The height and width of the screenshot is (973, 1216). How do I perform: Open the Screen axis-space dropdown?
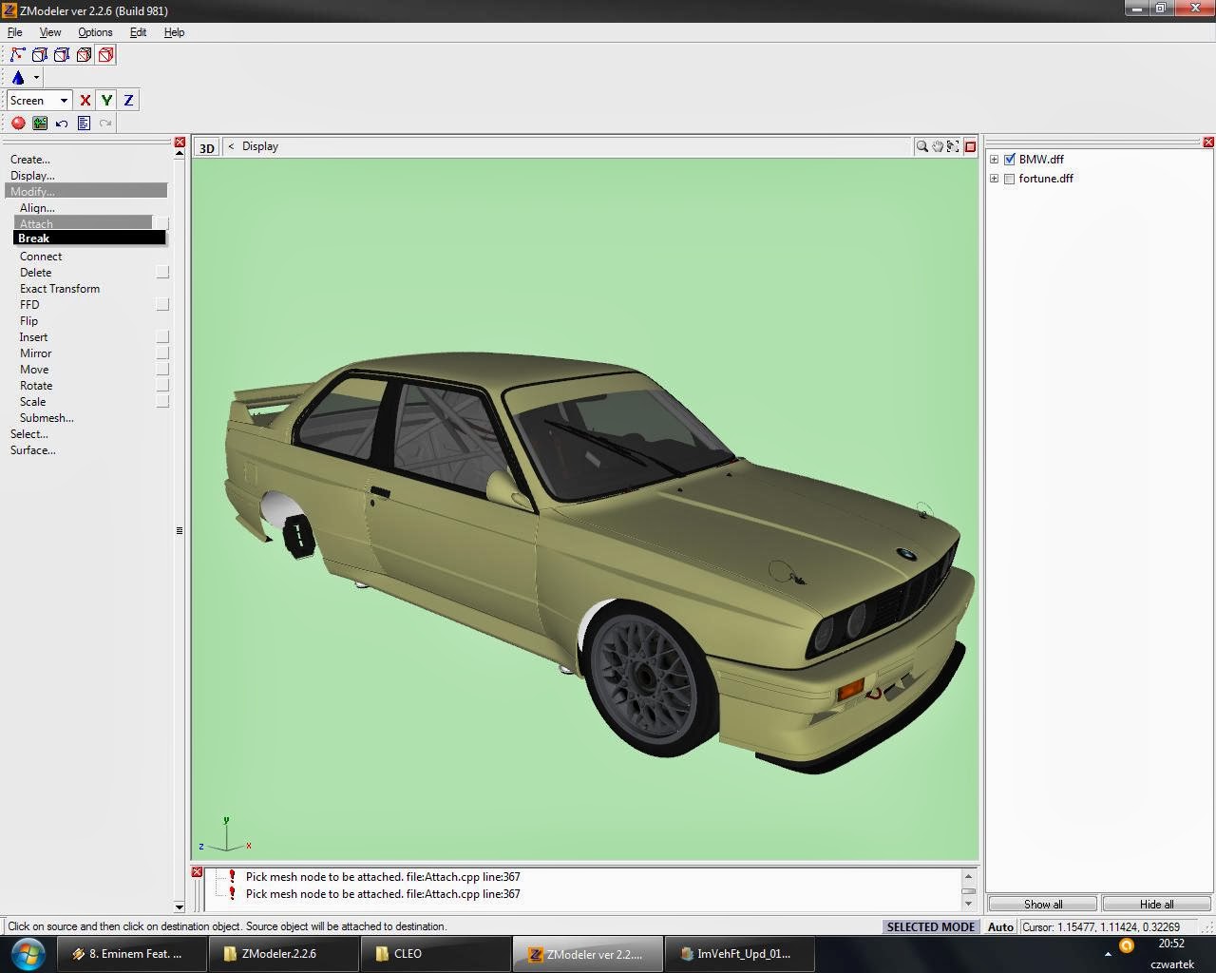click(64, 101)
